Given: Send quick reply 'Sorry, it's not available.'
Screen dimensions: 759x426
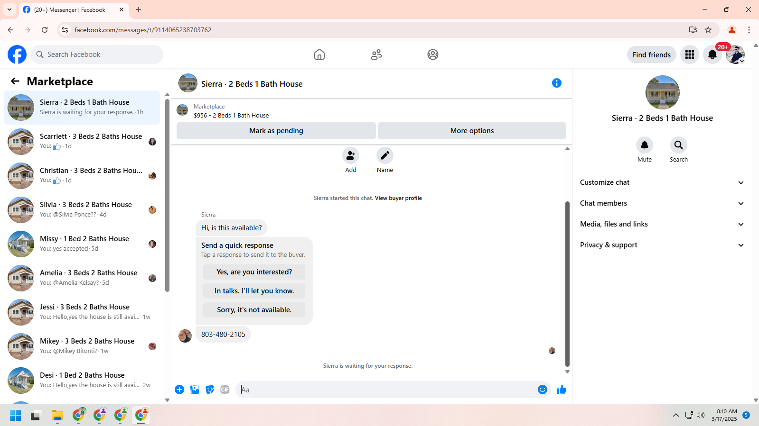Looking at the screenshot, I should 254,310.
